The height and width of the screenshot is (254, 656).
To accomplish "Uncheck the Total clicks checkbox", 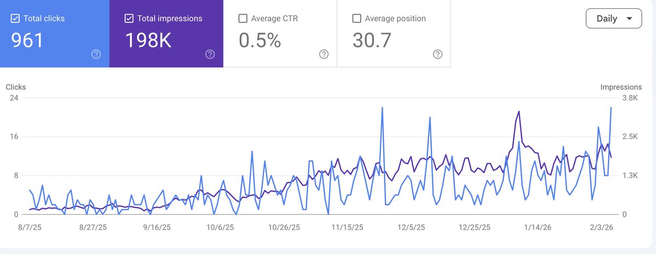I will [x=15, y=19].
